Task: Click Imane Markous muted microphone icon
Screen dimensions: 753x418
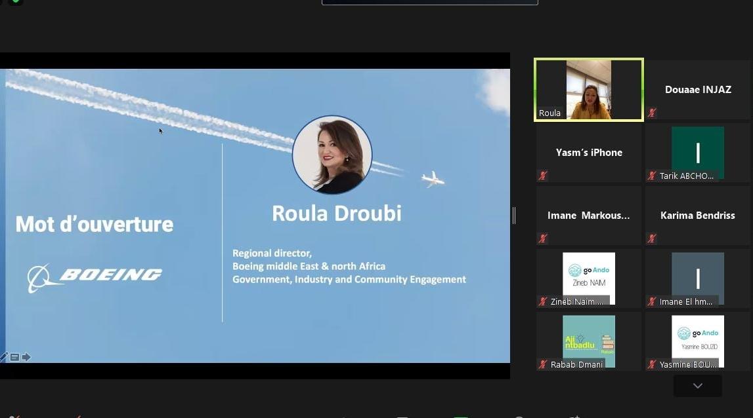Action: point(543,238)
